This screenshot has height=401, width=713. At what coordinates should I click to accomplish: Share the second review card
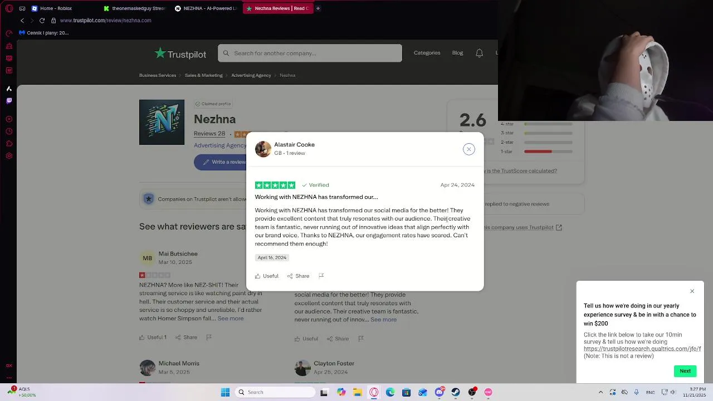click(x=338, y=339)
